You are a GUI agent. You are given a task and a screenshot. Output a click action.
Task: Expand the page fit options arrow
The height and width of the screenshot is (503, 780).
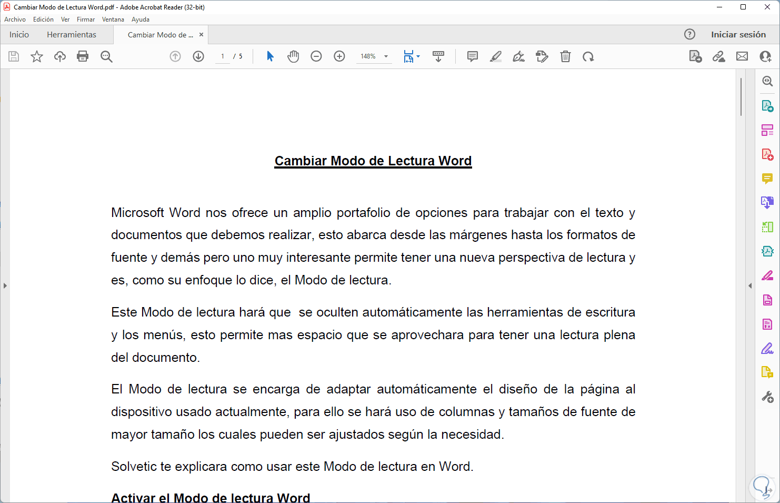(x=418, y=56)
